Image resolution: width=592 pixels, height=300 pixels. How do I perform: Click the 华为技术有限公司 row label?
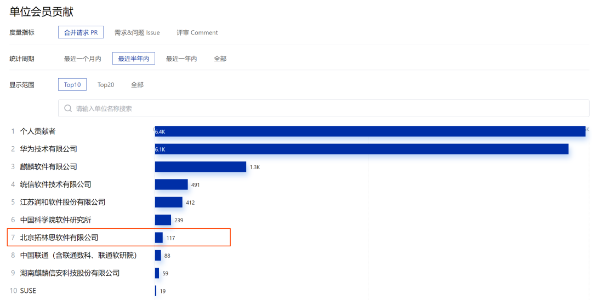point(48,149)
